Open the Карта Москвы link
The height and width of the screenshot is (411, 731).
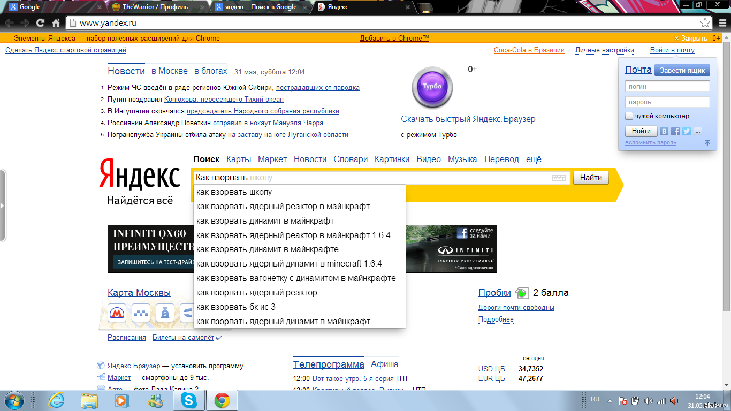coord(139,293)
